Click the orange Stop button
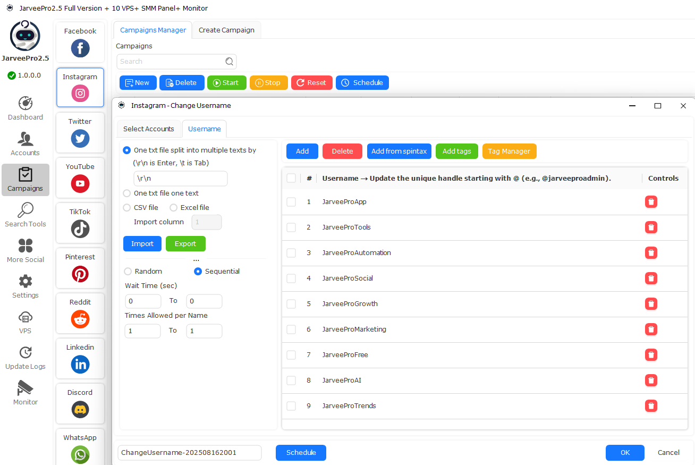This screenshot has height=465, width=695. click(269, 83)
